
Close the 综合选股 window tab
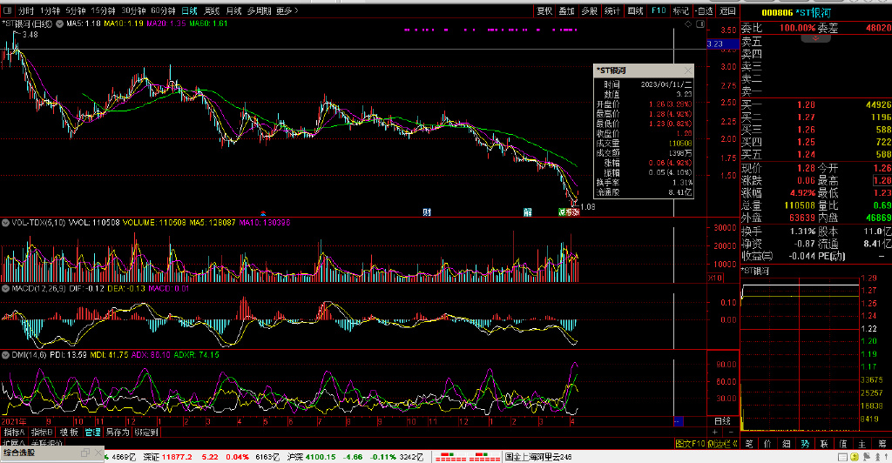tap(98, 453)
